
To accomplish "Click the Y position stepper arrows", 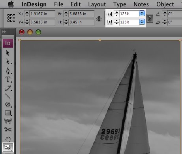I will coord(27,22).
